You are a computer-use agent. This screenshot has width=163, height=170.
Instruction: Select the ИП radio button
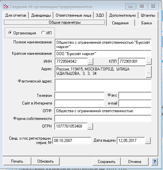(43, 33)
